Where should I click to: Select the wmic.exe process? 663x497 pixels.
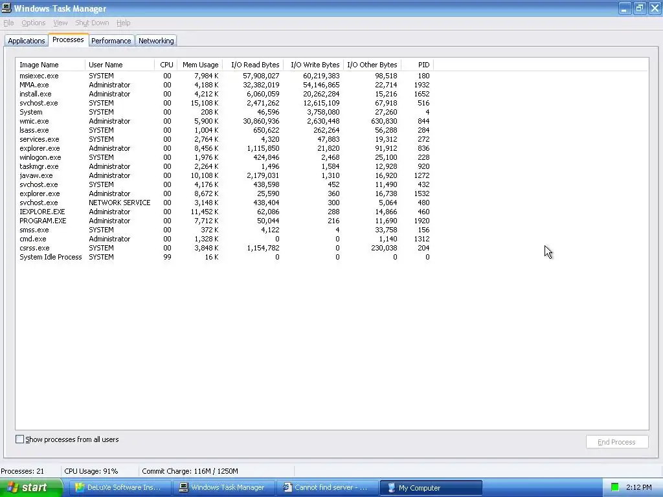click(x=225, y=121)
